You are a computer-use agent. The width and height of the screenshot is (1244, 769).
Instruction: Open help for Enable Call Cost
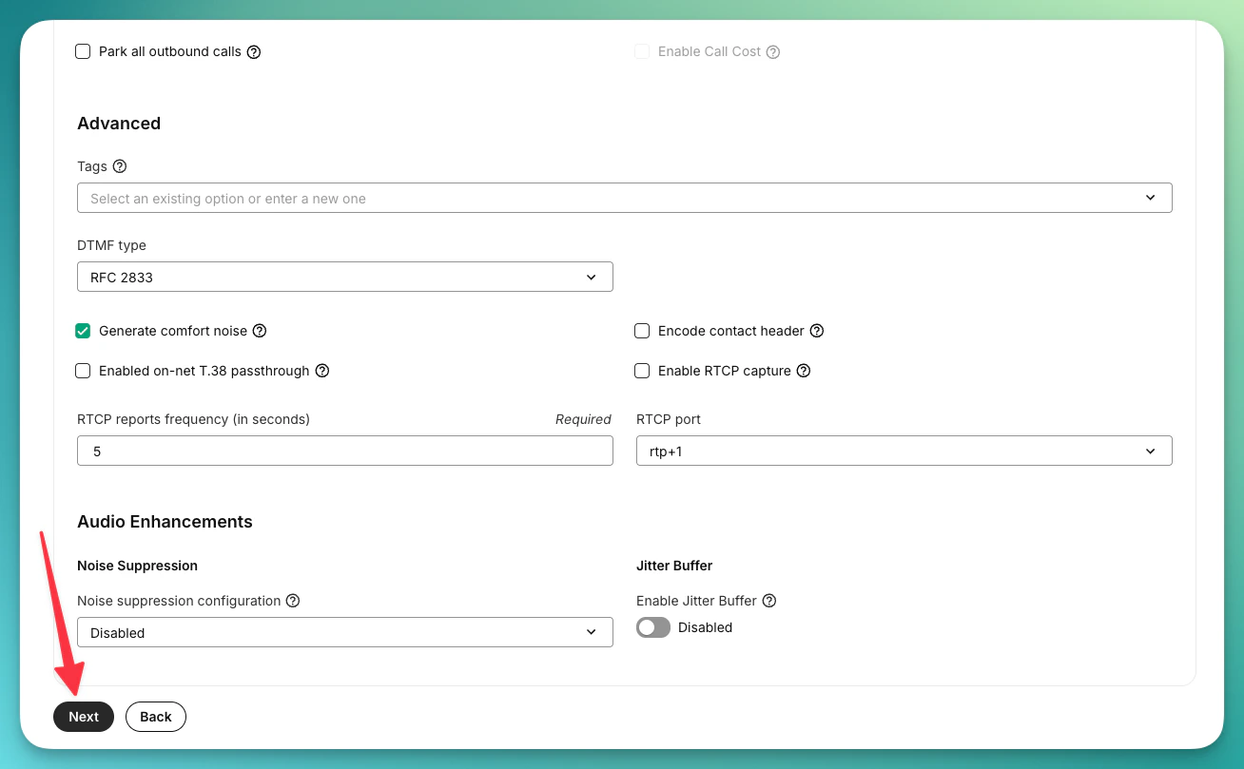773,51
